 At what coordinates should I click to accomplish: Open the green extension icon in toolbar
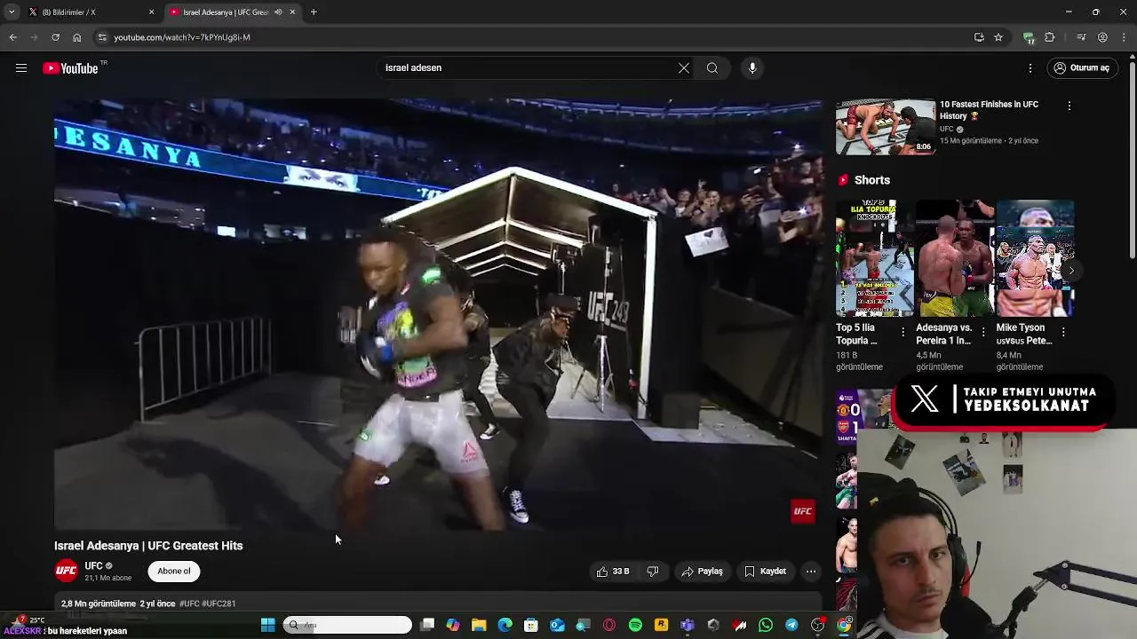[x=1029, y=37]
